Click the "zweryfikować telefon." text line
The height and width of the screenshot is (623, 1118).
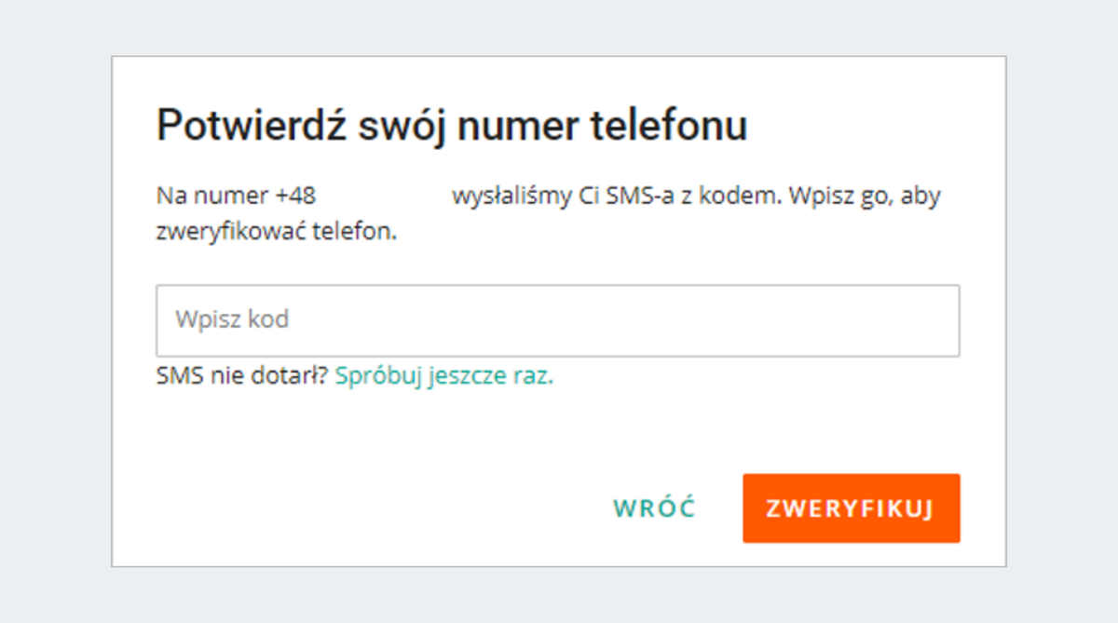point(277,232)
